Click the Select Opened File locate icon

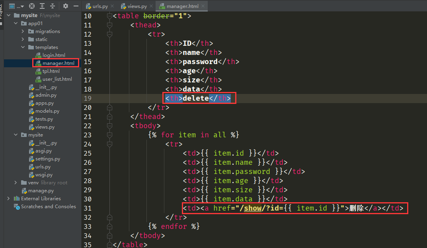(x=32, y=6)
